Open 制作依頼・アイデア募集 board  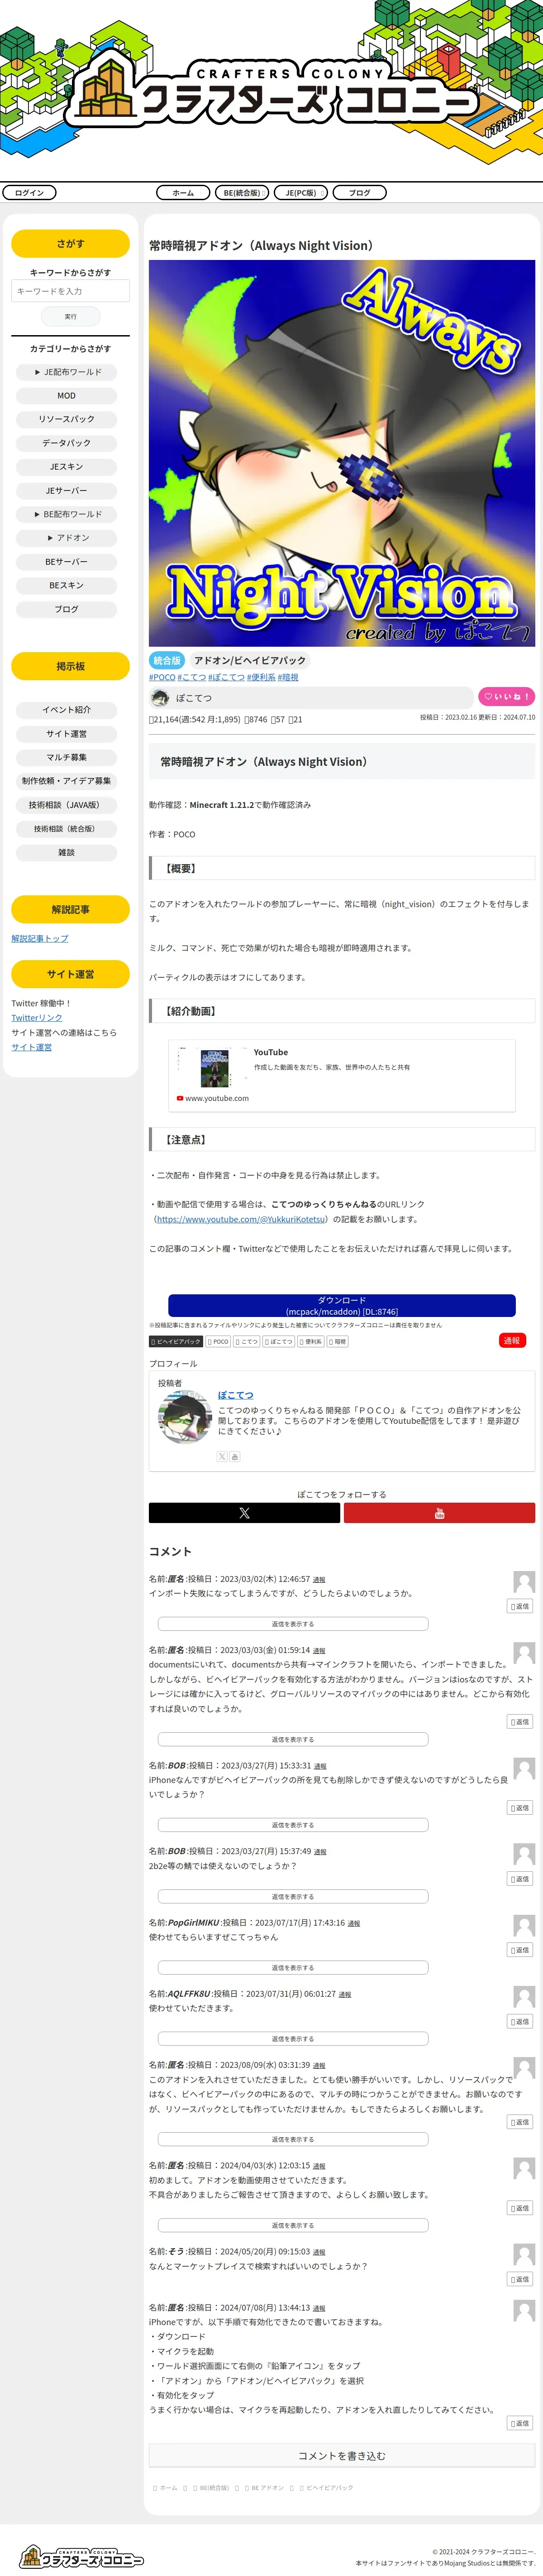[66, 781]
